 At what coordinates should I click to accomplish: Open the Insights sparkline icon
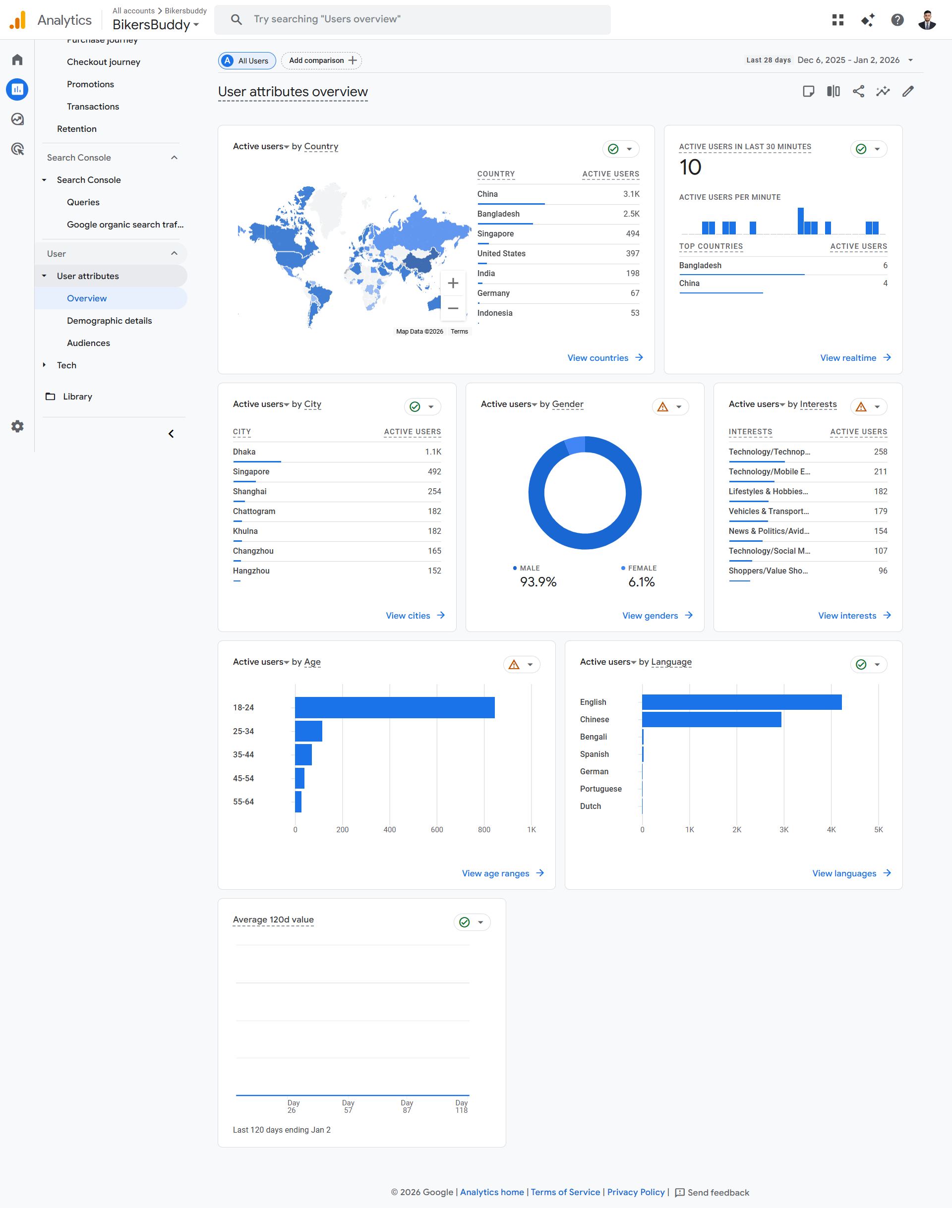click(x=883, y=91)
